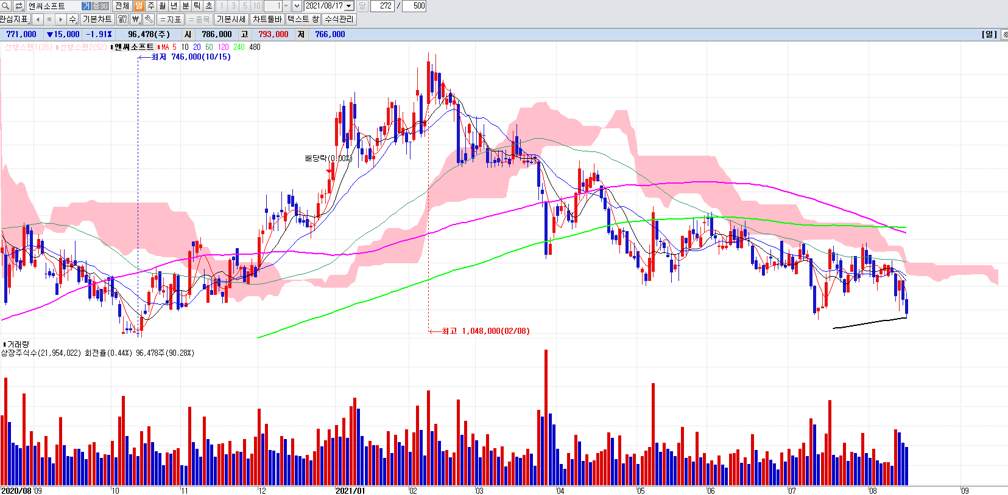The image size is (1008, 495).
Task: Click the 전체 (all) button
Action: pos(122,6)
